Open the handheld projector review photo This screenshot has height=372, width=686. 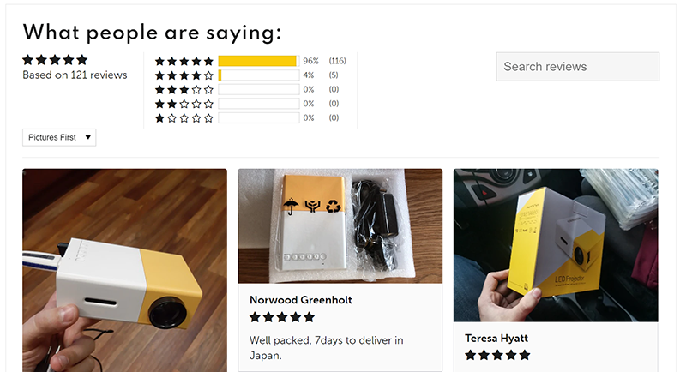click(124, 270)
